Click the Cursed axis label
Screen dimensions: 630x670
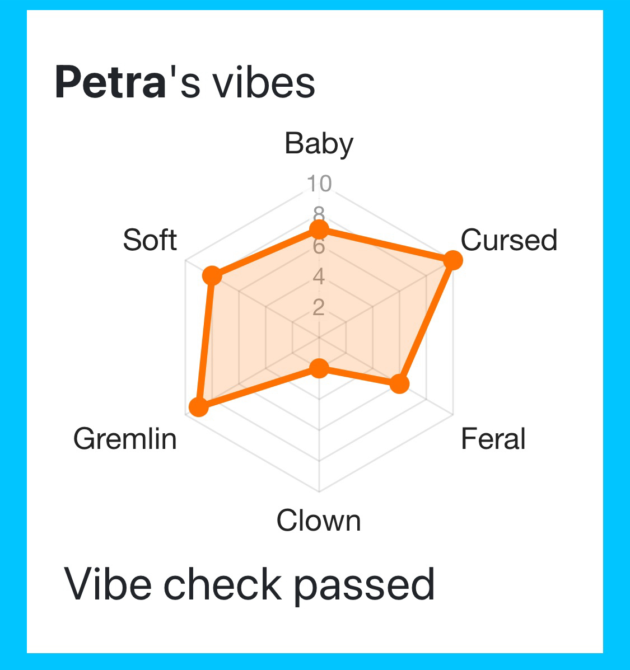point(508,240)
